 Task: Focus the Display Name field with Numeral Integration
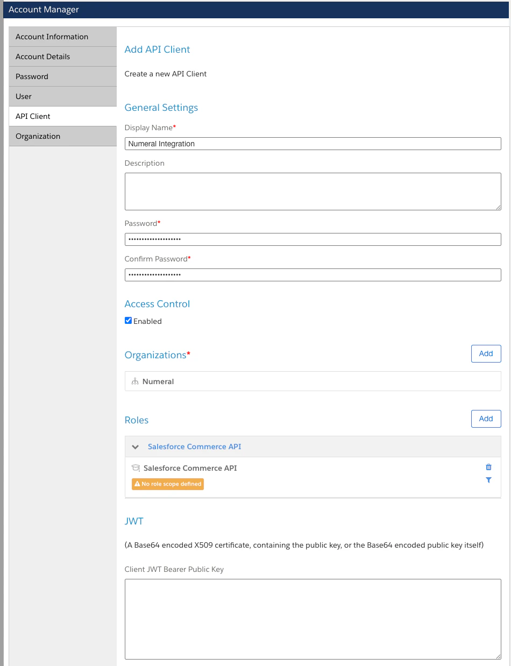(x=313, y=144)
